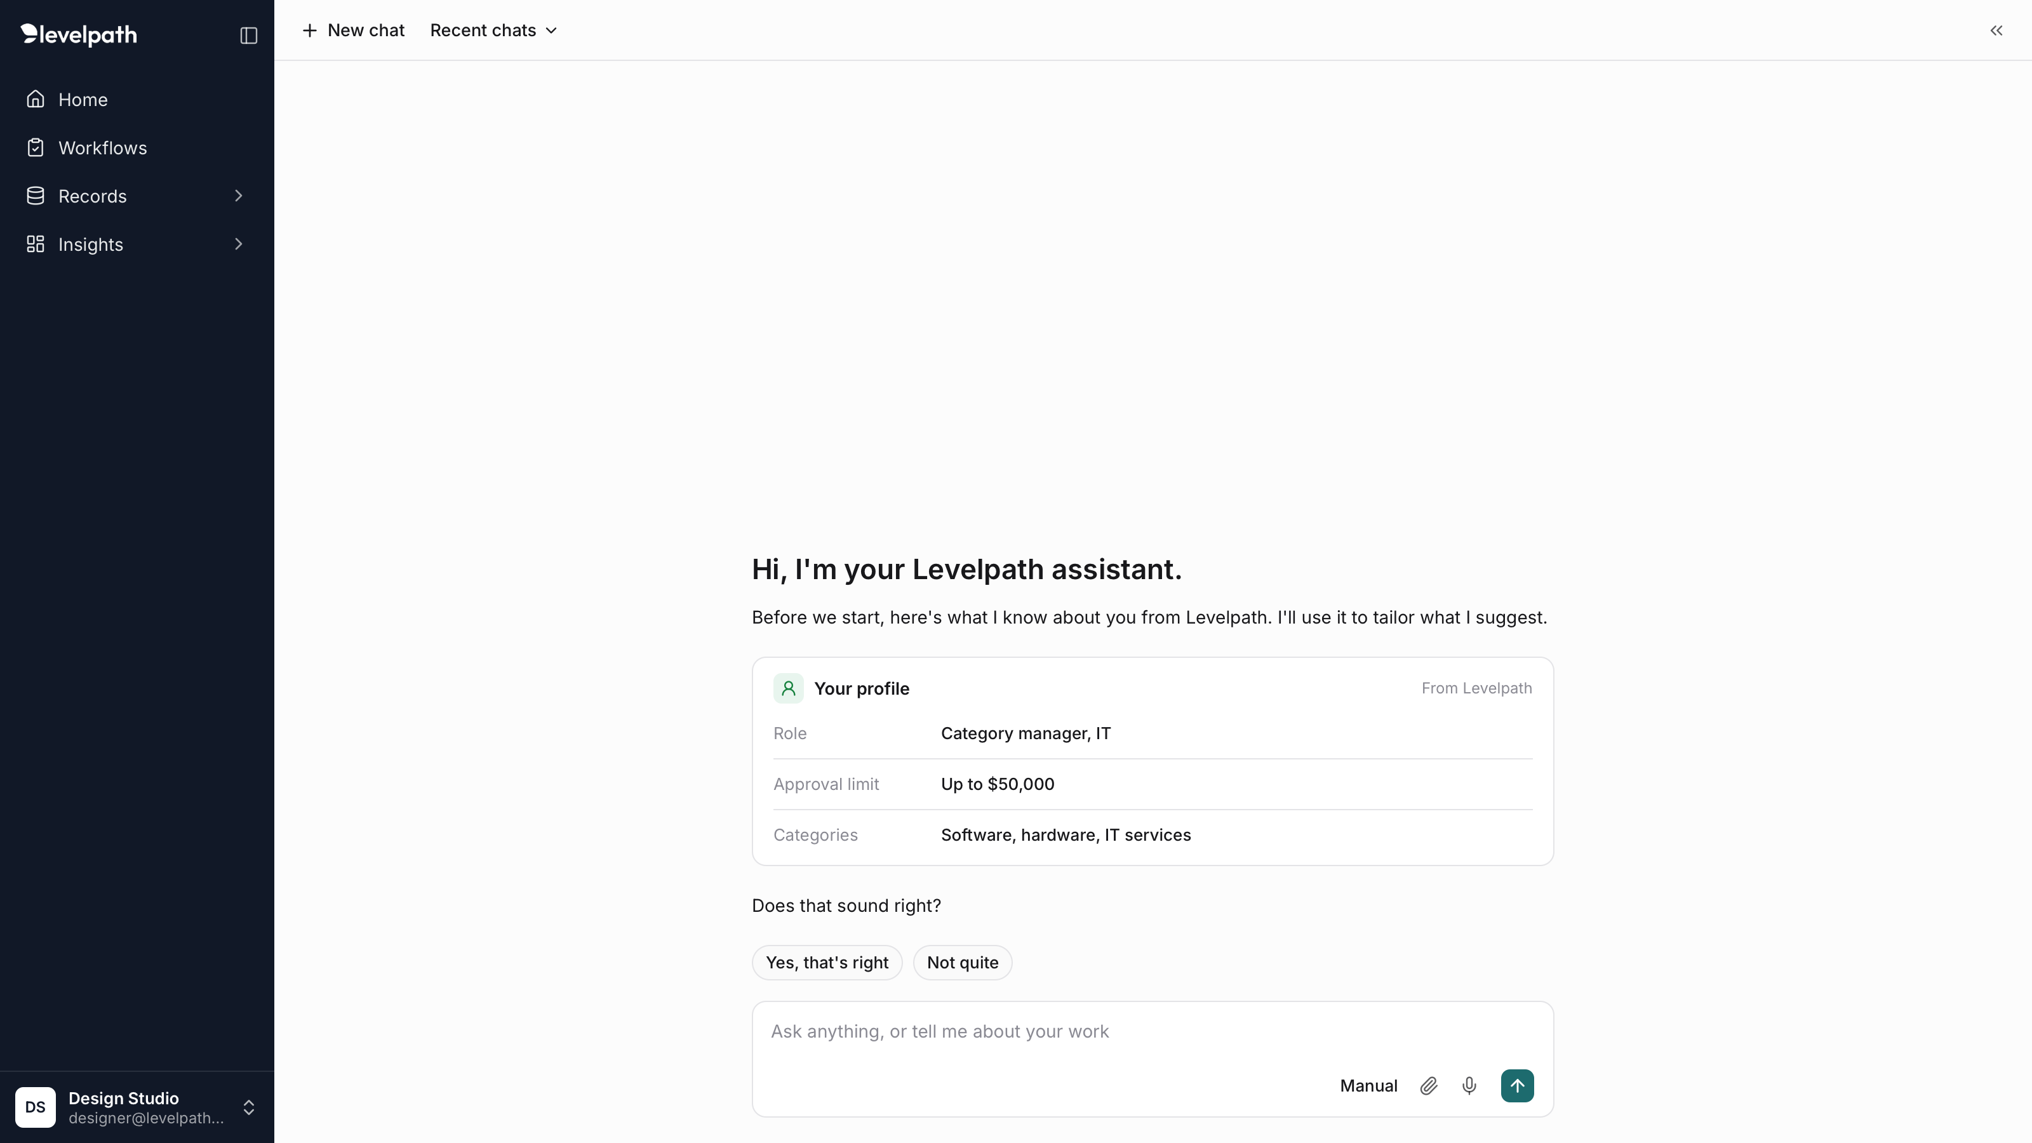This screenshot has height=1143, width=2032.
Task: Confirm with Yes, that's right
Action: 827,963
